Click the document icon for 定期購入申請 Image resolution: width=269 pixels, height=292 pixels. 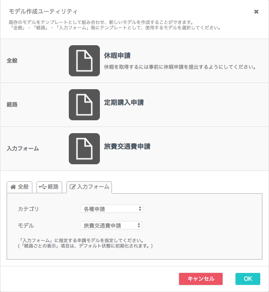pos(84,105)
